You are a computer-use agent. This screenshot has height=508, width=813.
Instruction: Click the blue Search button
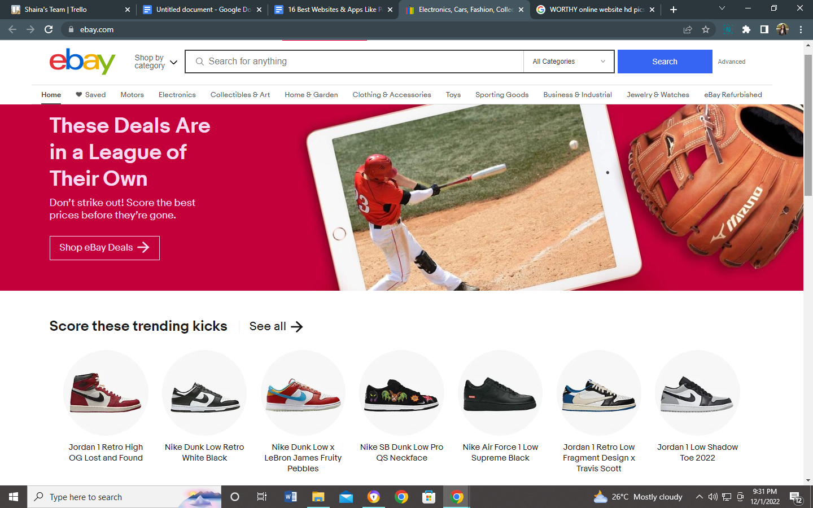tap(665, 62)
